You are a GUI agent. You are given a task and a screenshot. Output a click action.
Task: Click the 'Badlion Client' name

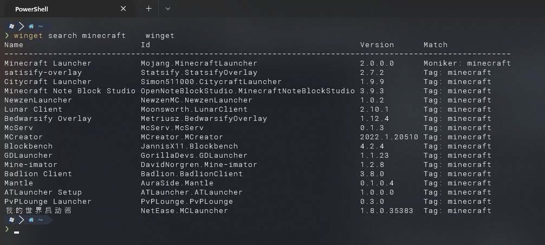tap(38, 174)
